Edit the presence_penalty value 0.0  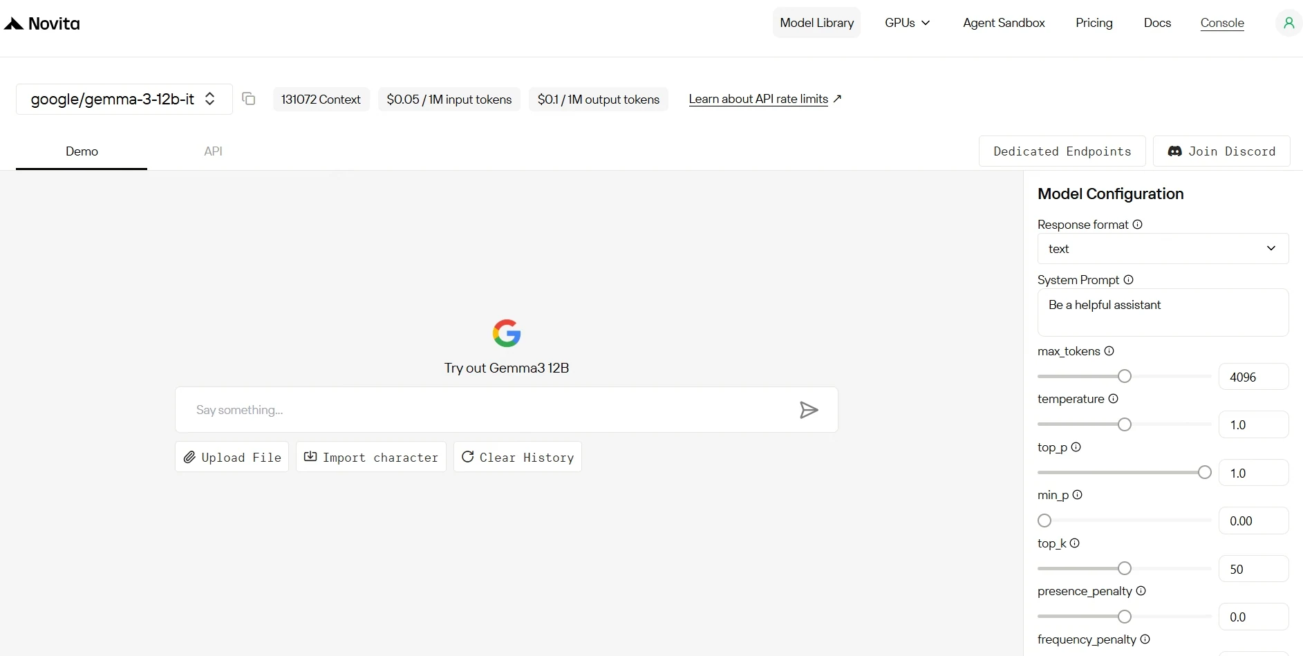click(x=1253, y=617)
